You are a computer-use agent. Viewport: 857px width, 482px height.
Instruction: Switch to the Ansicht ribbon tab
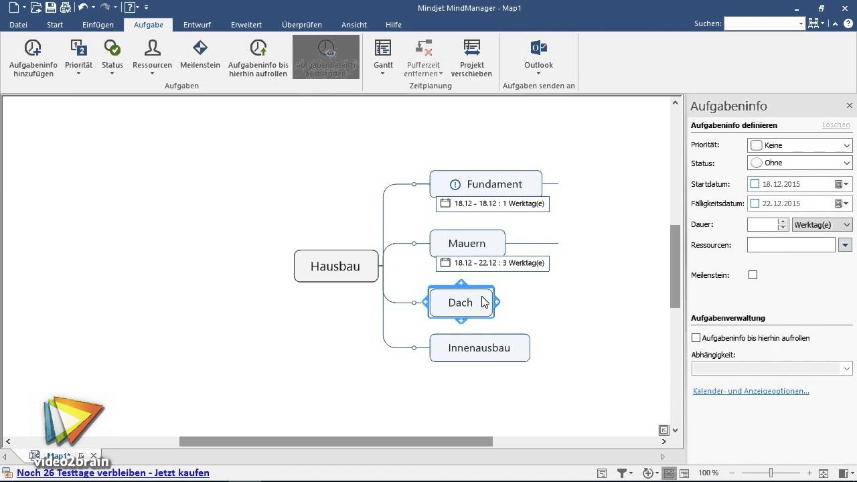pyautogui.click(x=354, y=25)
